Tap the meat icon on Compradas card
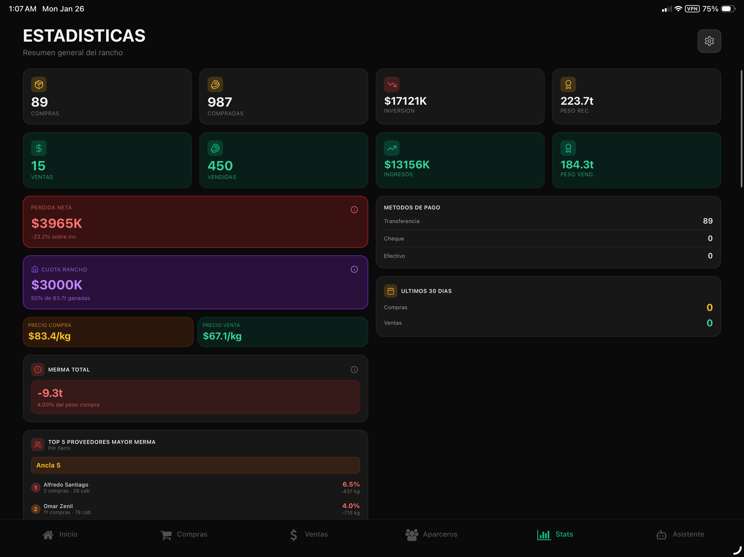This screenshot has width=744, height=557. coord(215,84)
